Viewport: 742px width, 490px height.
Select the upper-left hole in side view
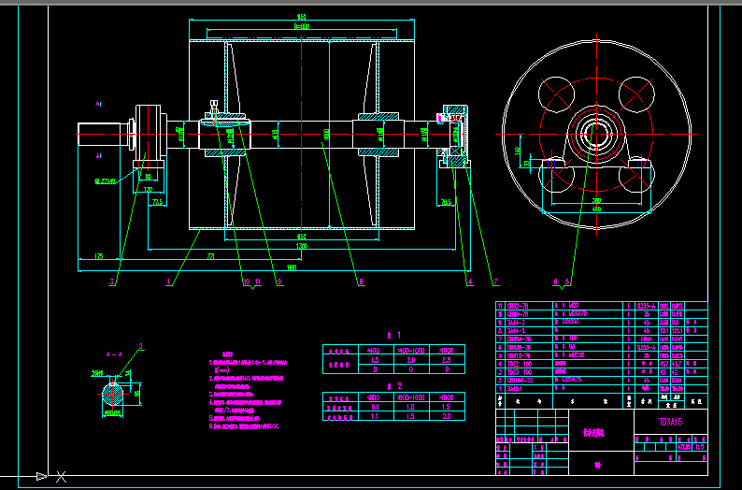pyautogui.click(x=558, y=94)
